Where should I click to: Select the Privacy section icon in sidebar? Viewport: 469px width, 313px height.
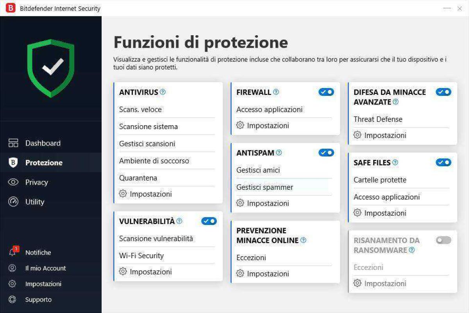coord(13,182)
